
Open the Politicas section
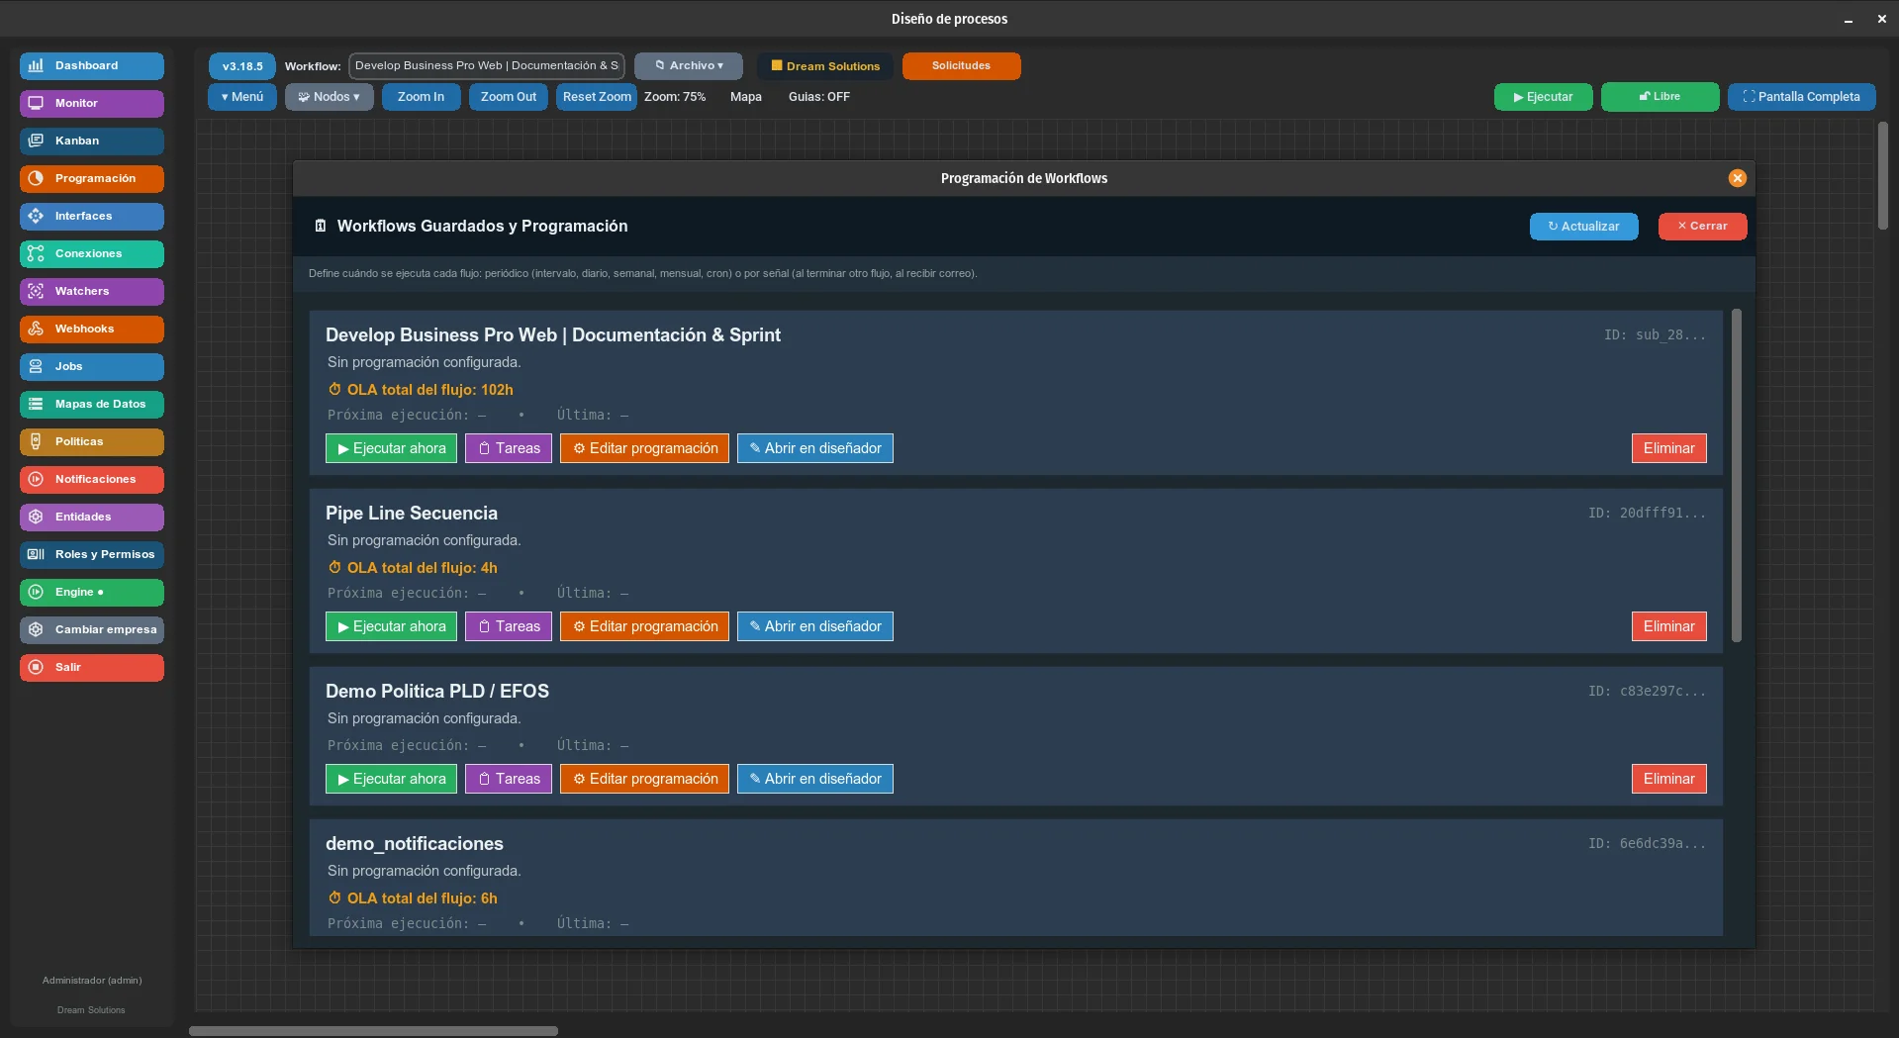pos(92,441)
